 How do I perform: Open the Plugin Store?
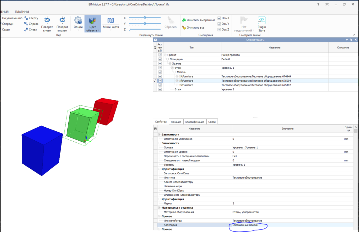(262, 20)
